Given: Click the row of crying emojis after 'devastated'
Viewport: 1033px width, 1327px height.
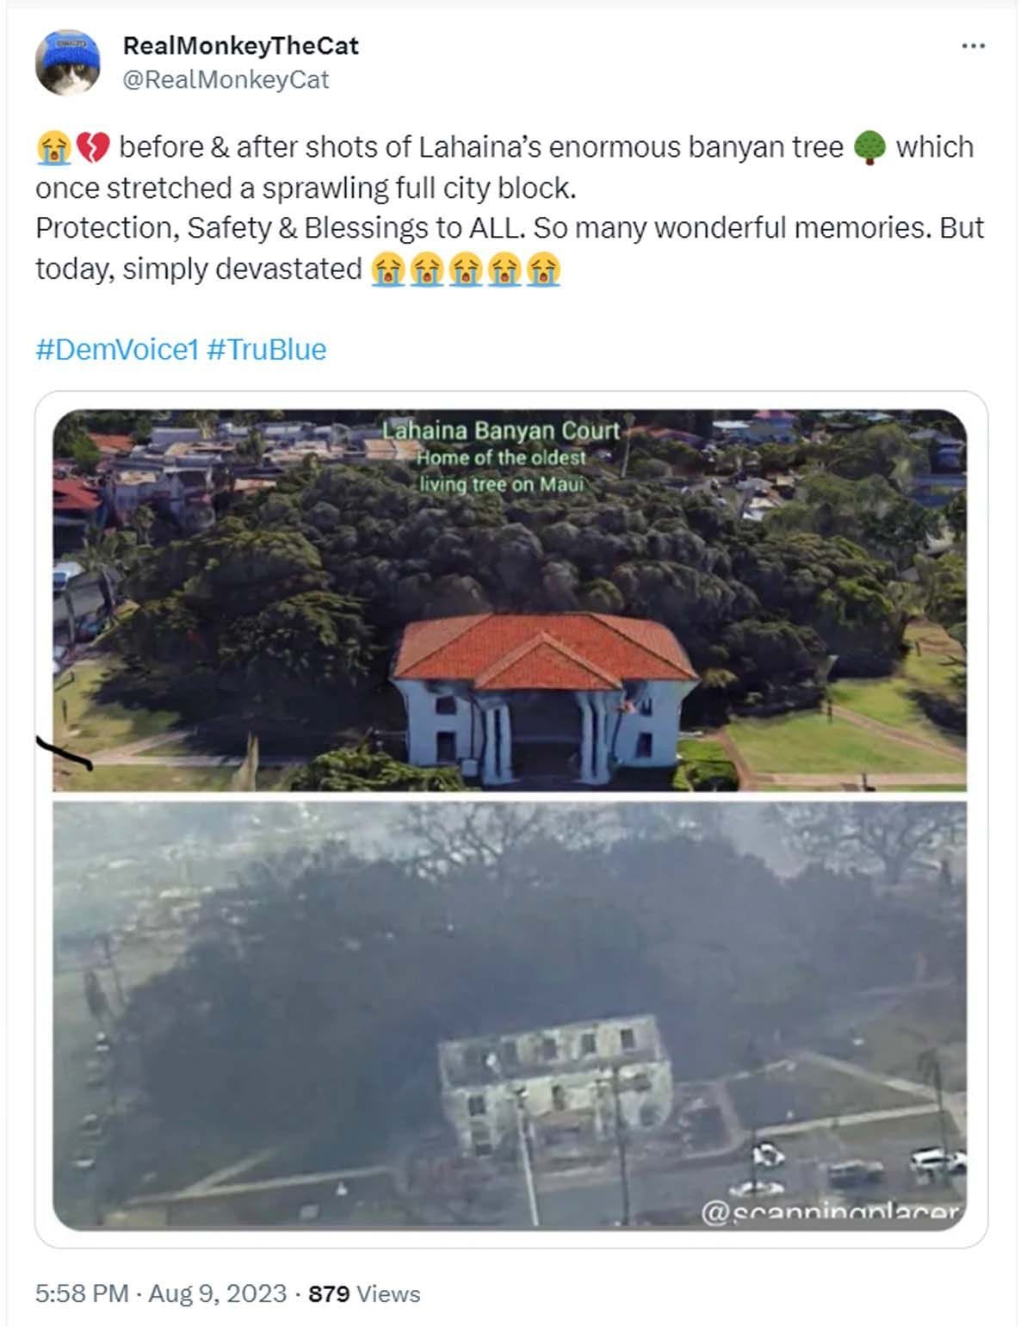Looking at the screenshot, I should pos(465,270).
